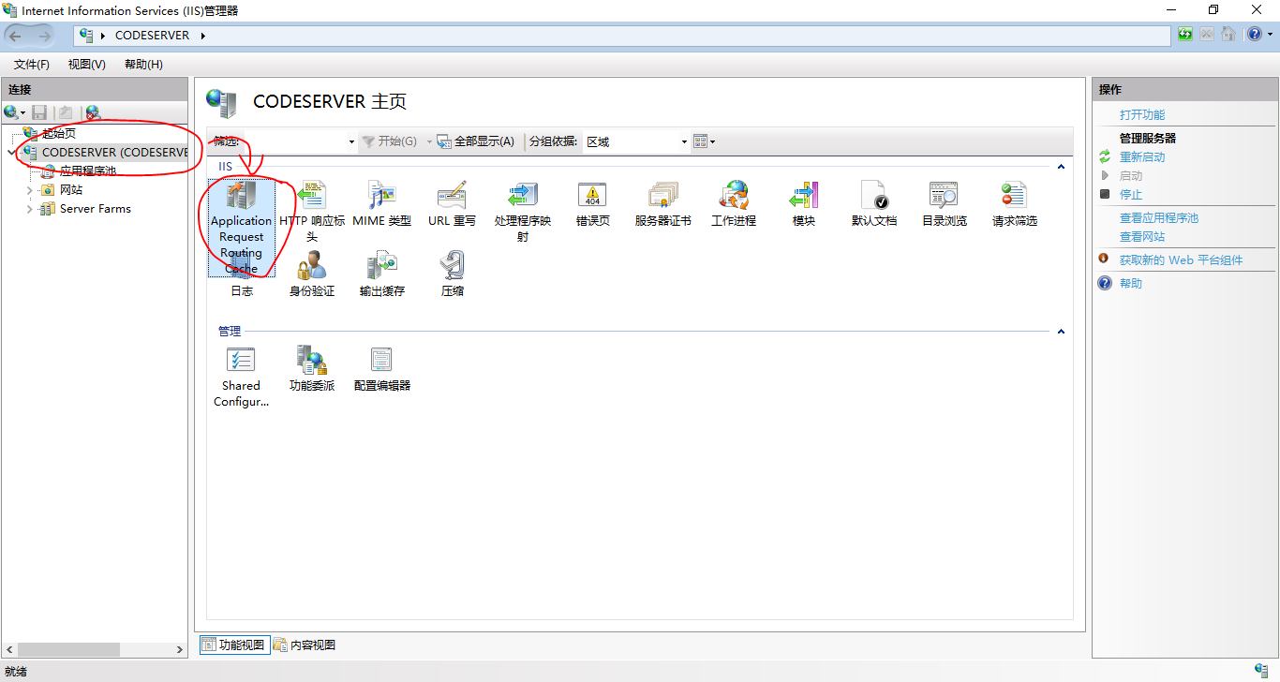Open the URL 重写 feature icon
The width and height of the screenshot is (1280, 682).
tap(452, 196)
